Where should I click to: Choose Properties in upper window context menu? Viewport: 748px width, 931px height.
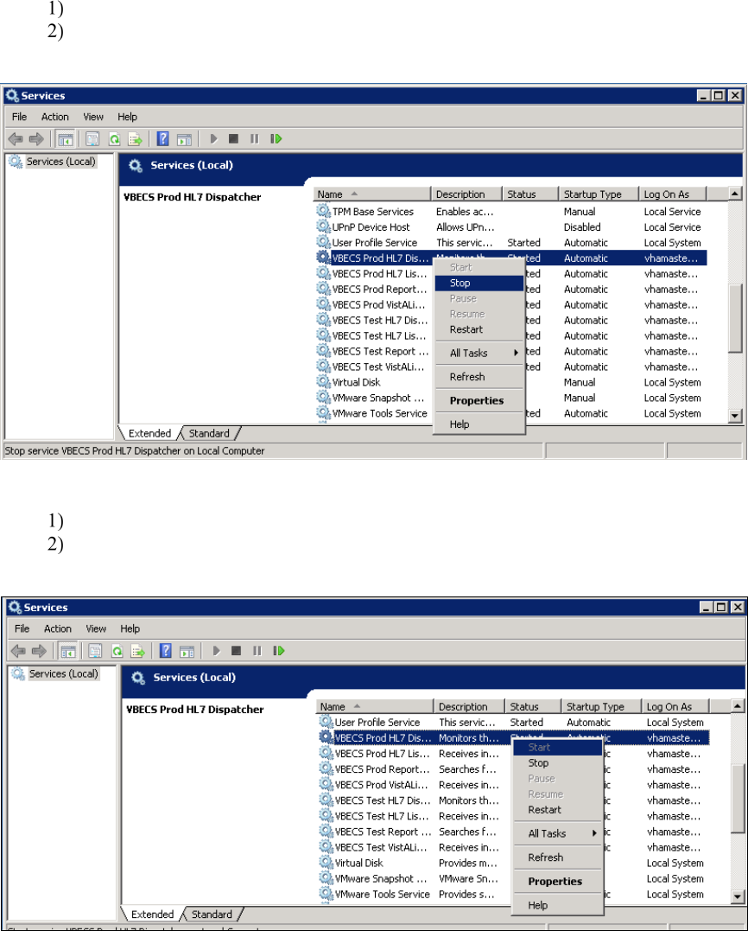click(x=479, y=401)
